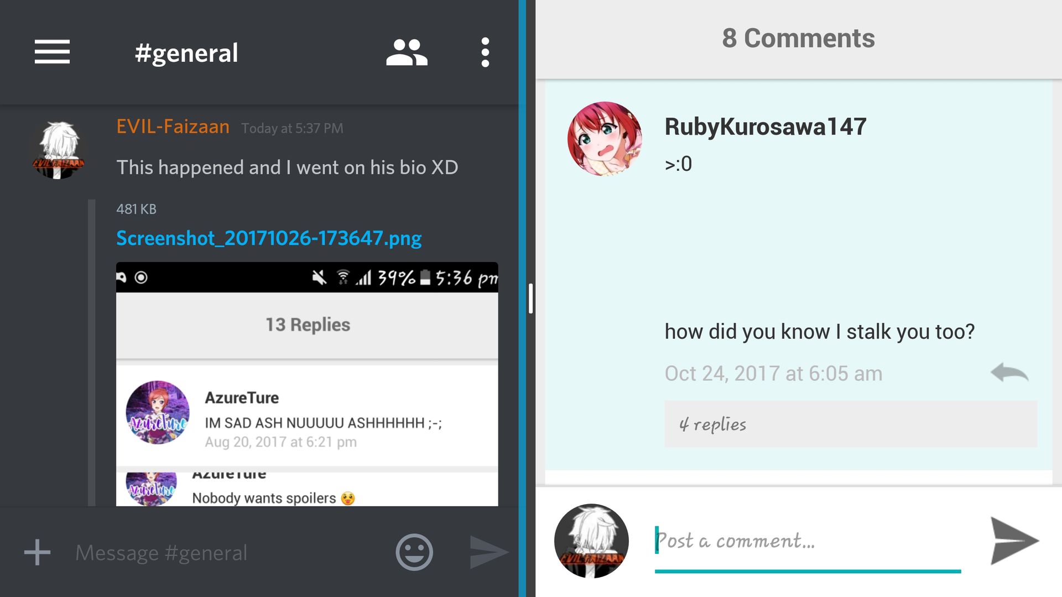The height and width of the screenshot is (597, 1062).
Task: Open the emoji picker
Action: pyautogui.click(x=414, y=552)
